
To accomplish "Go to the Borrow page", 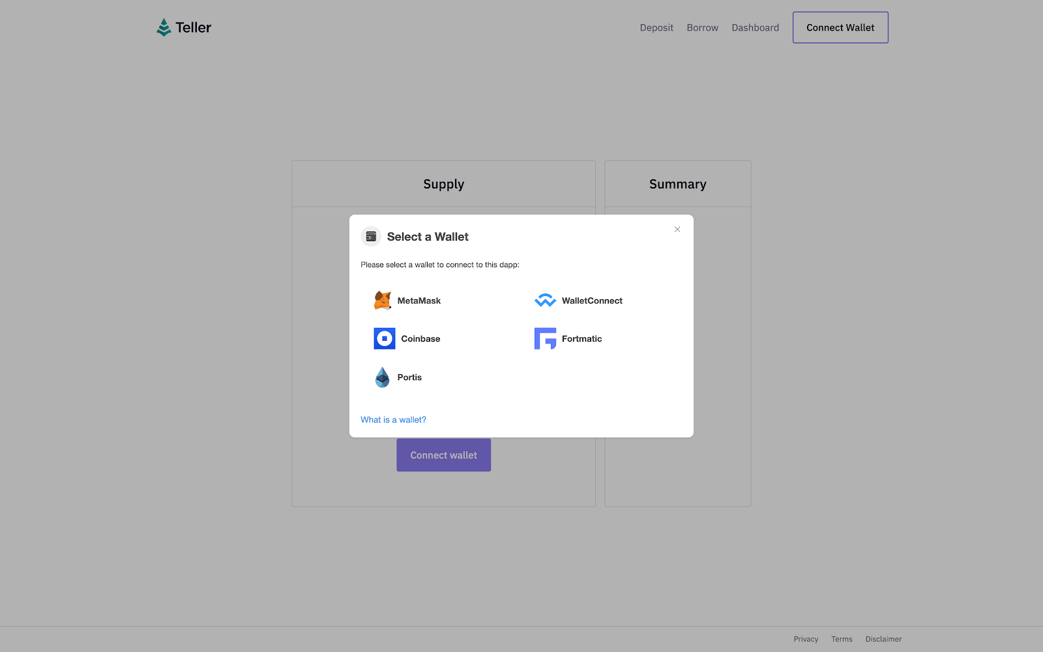I will click(x=703, y=27).
